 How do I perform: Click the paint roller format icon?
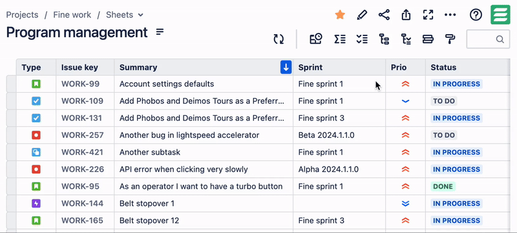[x=450, y=39]
